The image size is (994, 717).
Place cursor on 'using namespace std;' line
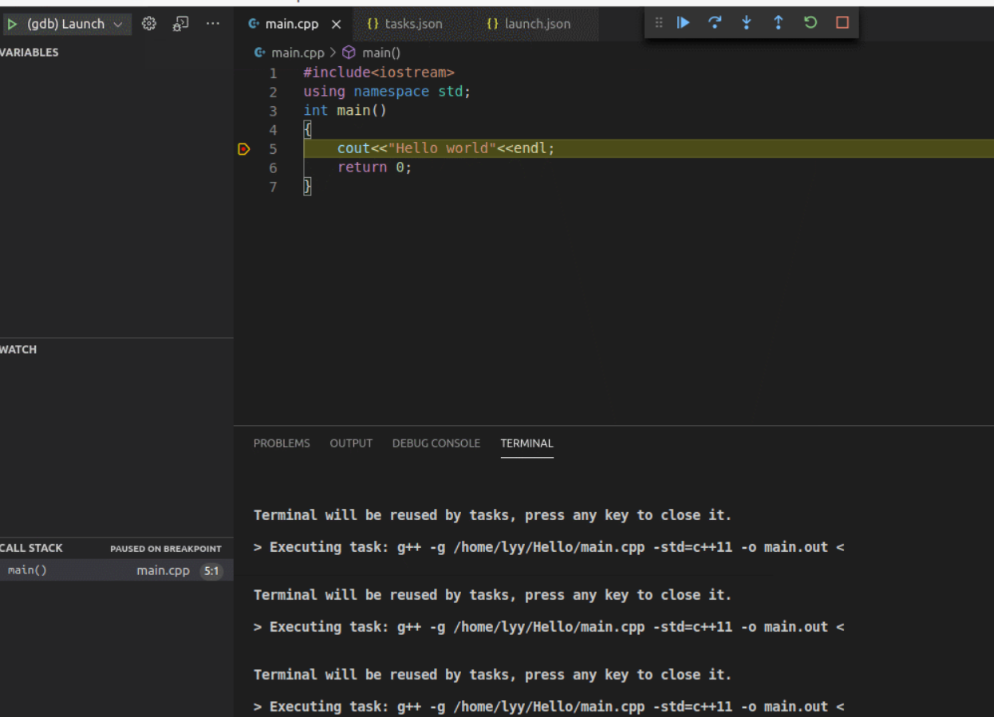pyautogui.click(x=387, y=92)
